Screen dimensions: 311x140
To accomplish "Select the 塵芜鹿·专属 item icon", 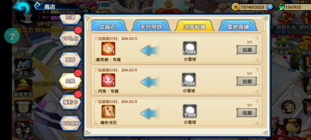I will click(x=108, y=48).
